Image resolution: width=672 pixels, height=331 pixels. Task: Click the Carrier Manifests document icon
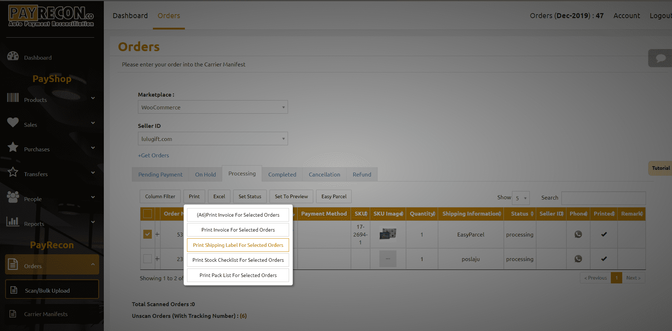click(13, 314)
